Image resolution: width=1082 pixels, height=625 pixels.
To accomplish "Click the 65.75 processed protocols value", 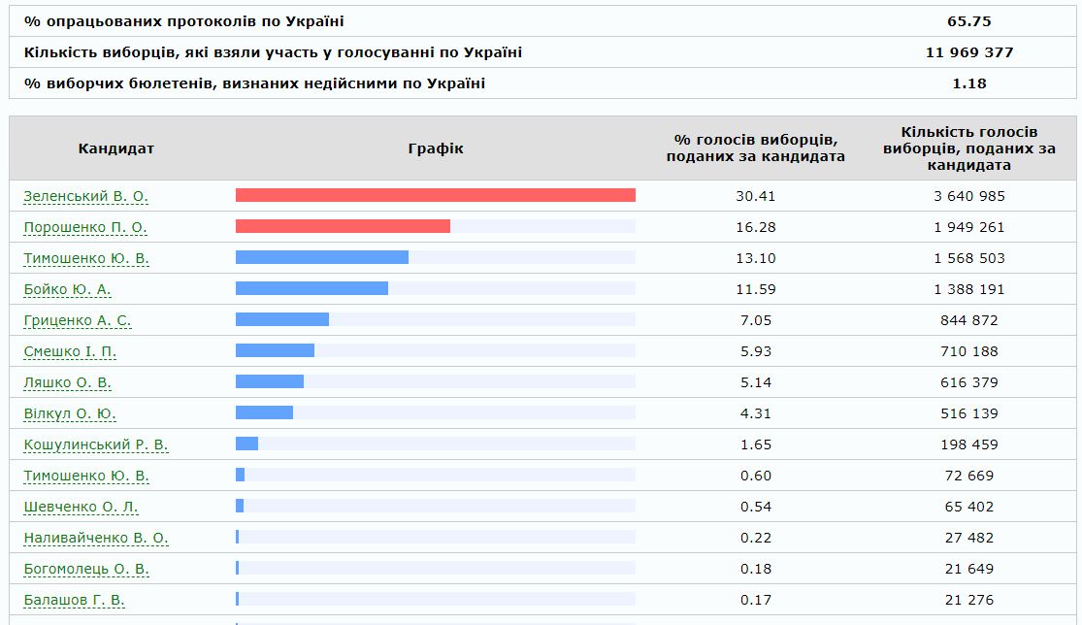I will tap(968, 21).
